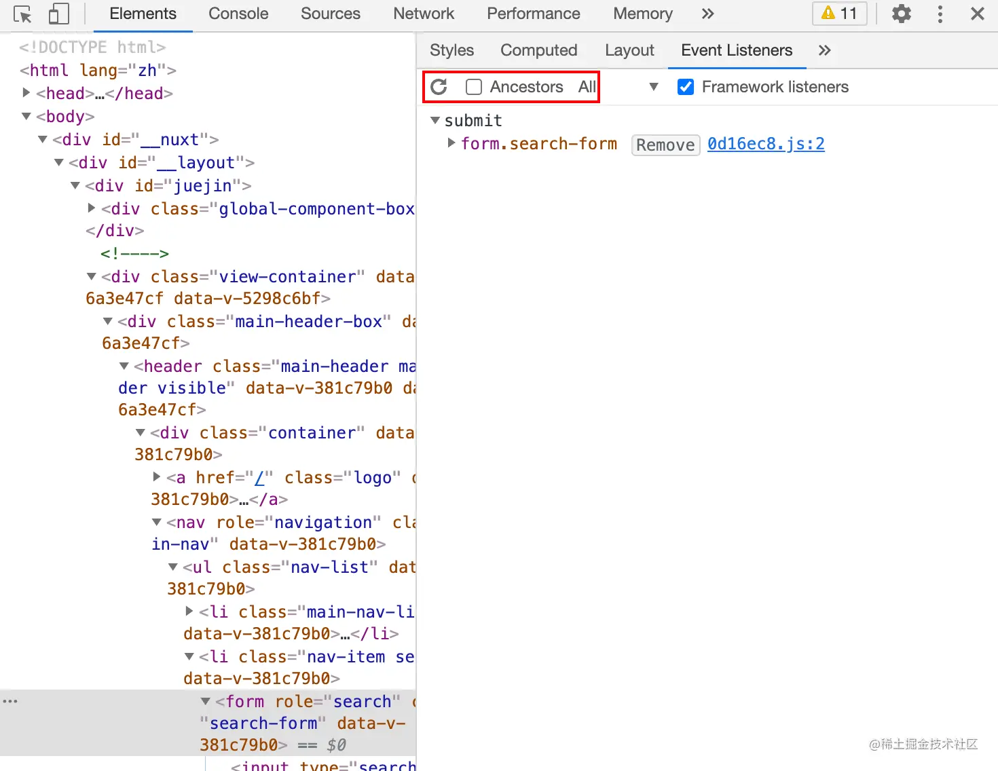Screen dimensions: 998x771
Task: Disable Framework listeners checkbox
Action: coord(686,87)
